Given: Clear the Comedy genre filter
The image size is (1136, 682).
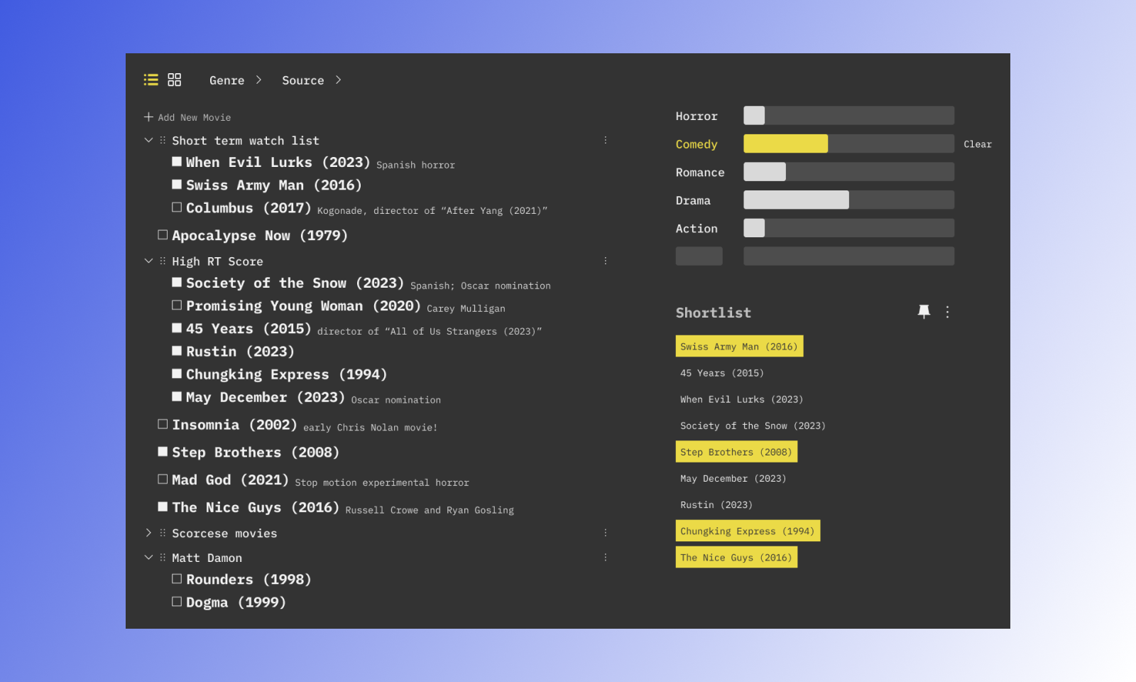Looking at the screenshot, I should point(978,144).
